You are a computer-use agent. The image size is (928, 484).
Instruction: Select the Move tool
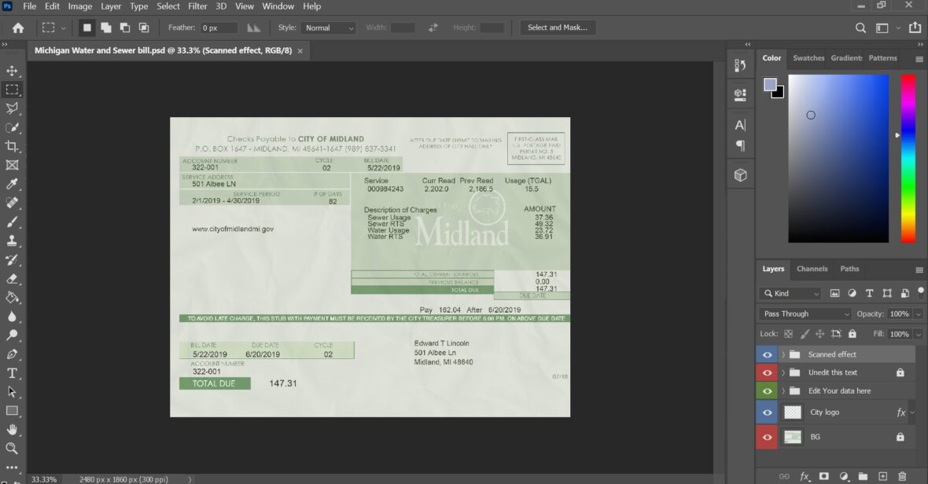pos(12,71)
